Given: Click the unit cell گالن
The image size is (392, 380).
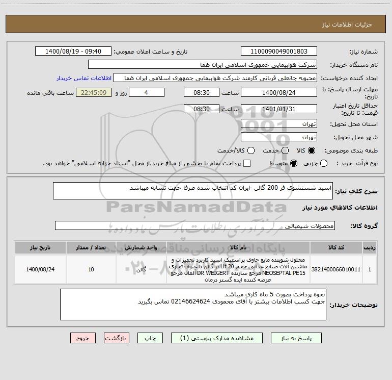Looking at the screenshot, I should pyautogui.click(x=141, y=269).
